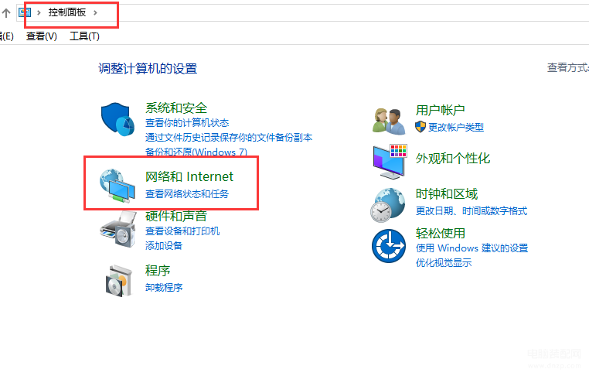589x376 pixels.
Task: Click the 时钟和区域 clock globe icon
Action: (388, 205)
